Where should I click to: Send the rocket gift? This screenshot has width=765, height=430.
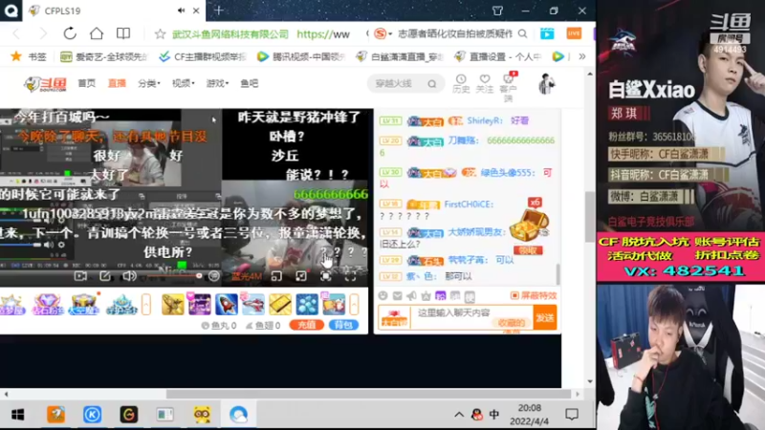[227, 304]
